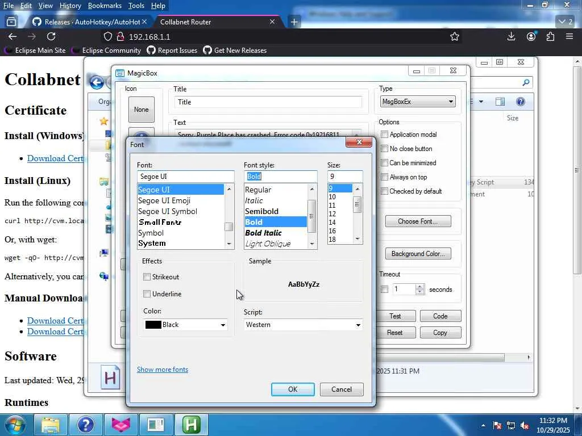Open the History menu
The image size is (582, 436).
pos(70,6)
